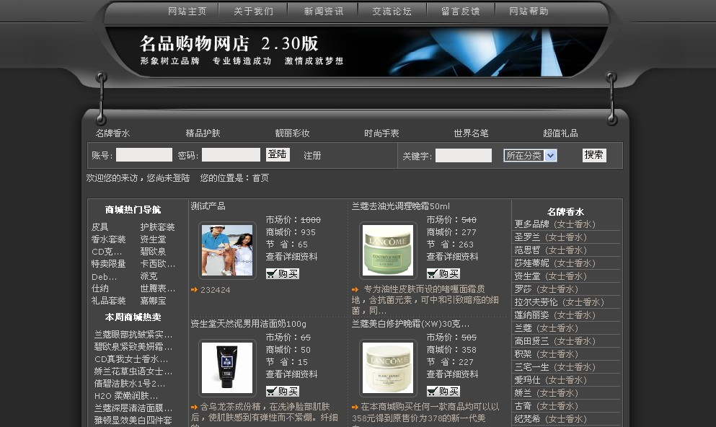Browse the 名牌香水 category tab
The image size is (716, 427).
coord(112,133)
